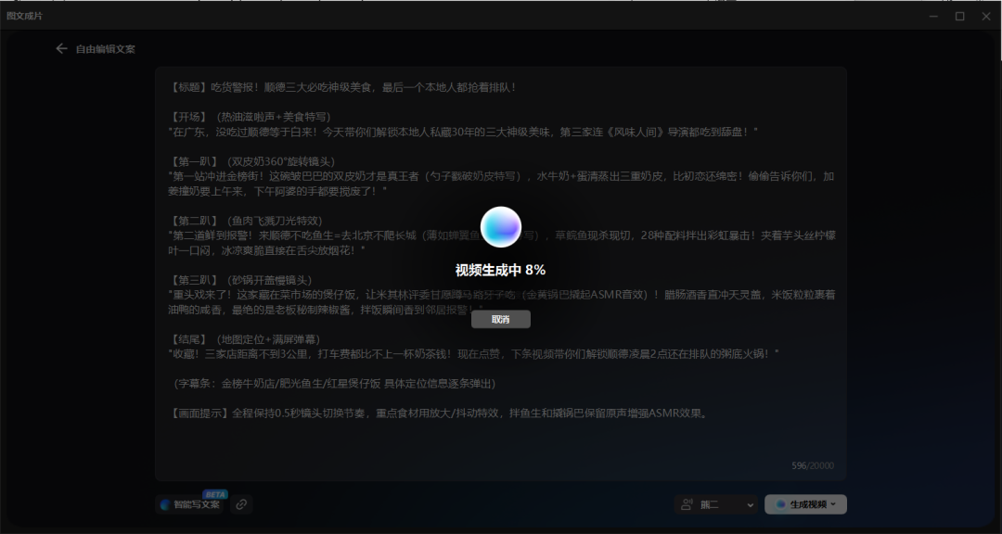
Task: Click the 自由编辑文案 page title
Action: [106, 49]
